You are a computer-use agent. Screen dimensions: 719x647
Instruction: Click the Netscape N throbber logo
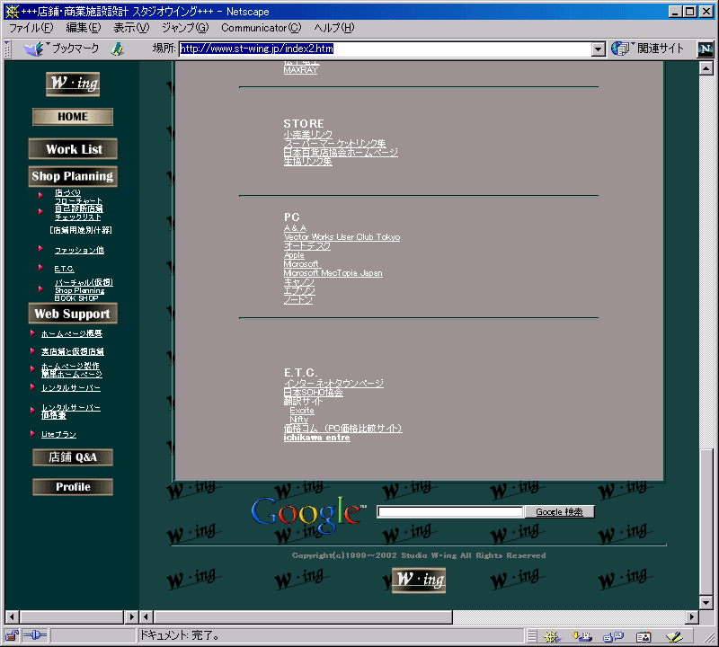pos(705,49)
